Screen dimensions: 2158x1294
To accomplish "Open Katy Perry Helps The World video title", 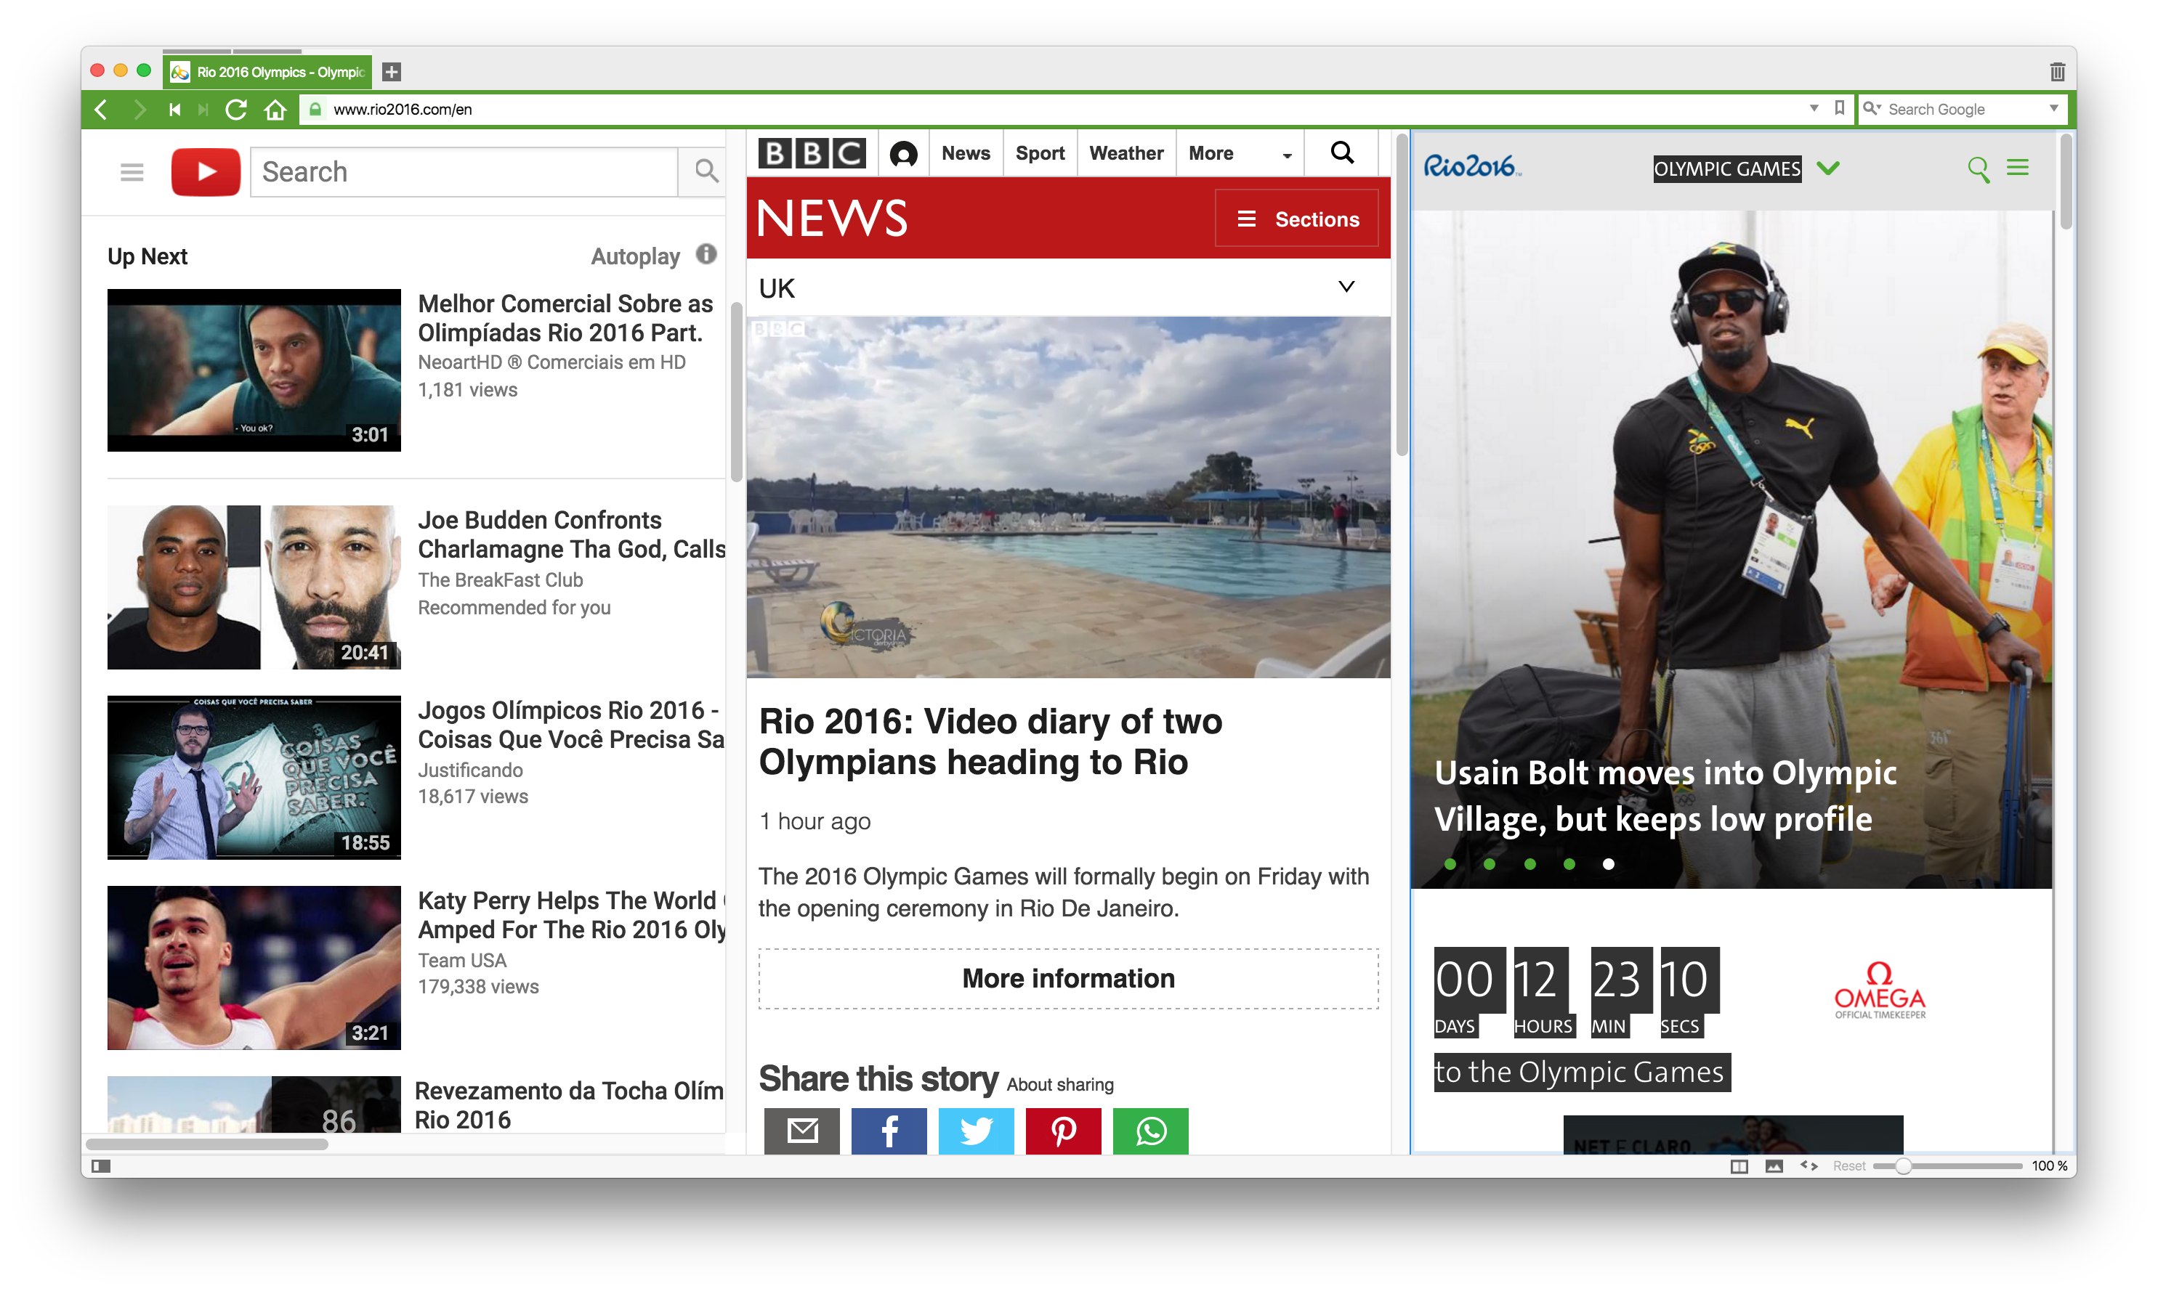I will point(571,915).
